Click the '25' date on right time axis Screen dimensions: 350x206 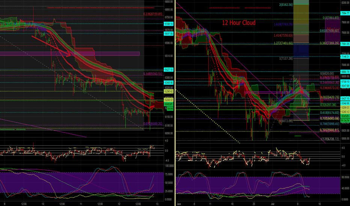coord(254,204)
